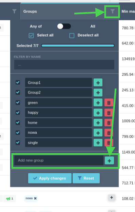Click the single group name field
This screenshot has width=135, height=212.
coord(58,143)
